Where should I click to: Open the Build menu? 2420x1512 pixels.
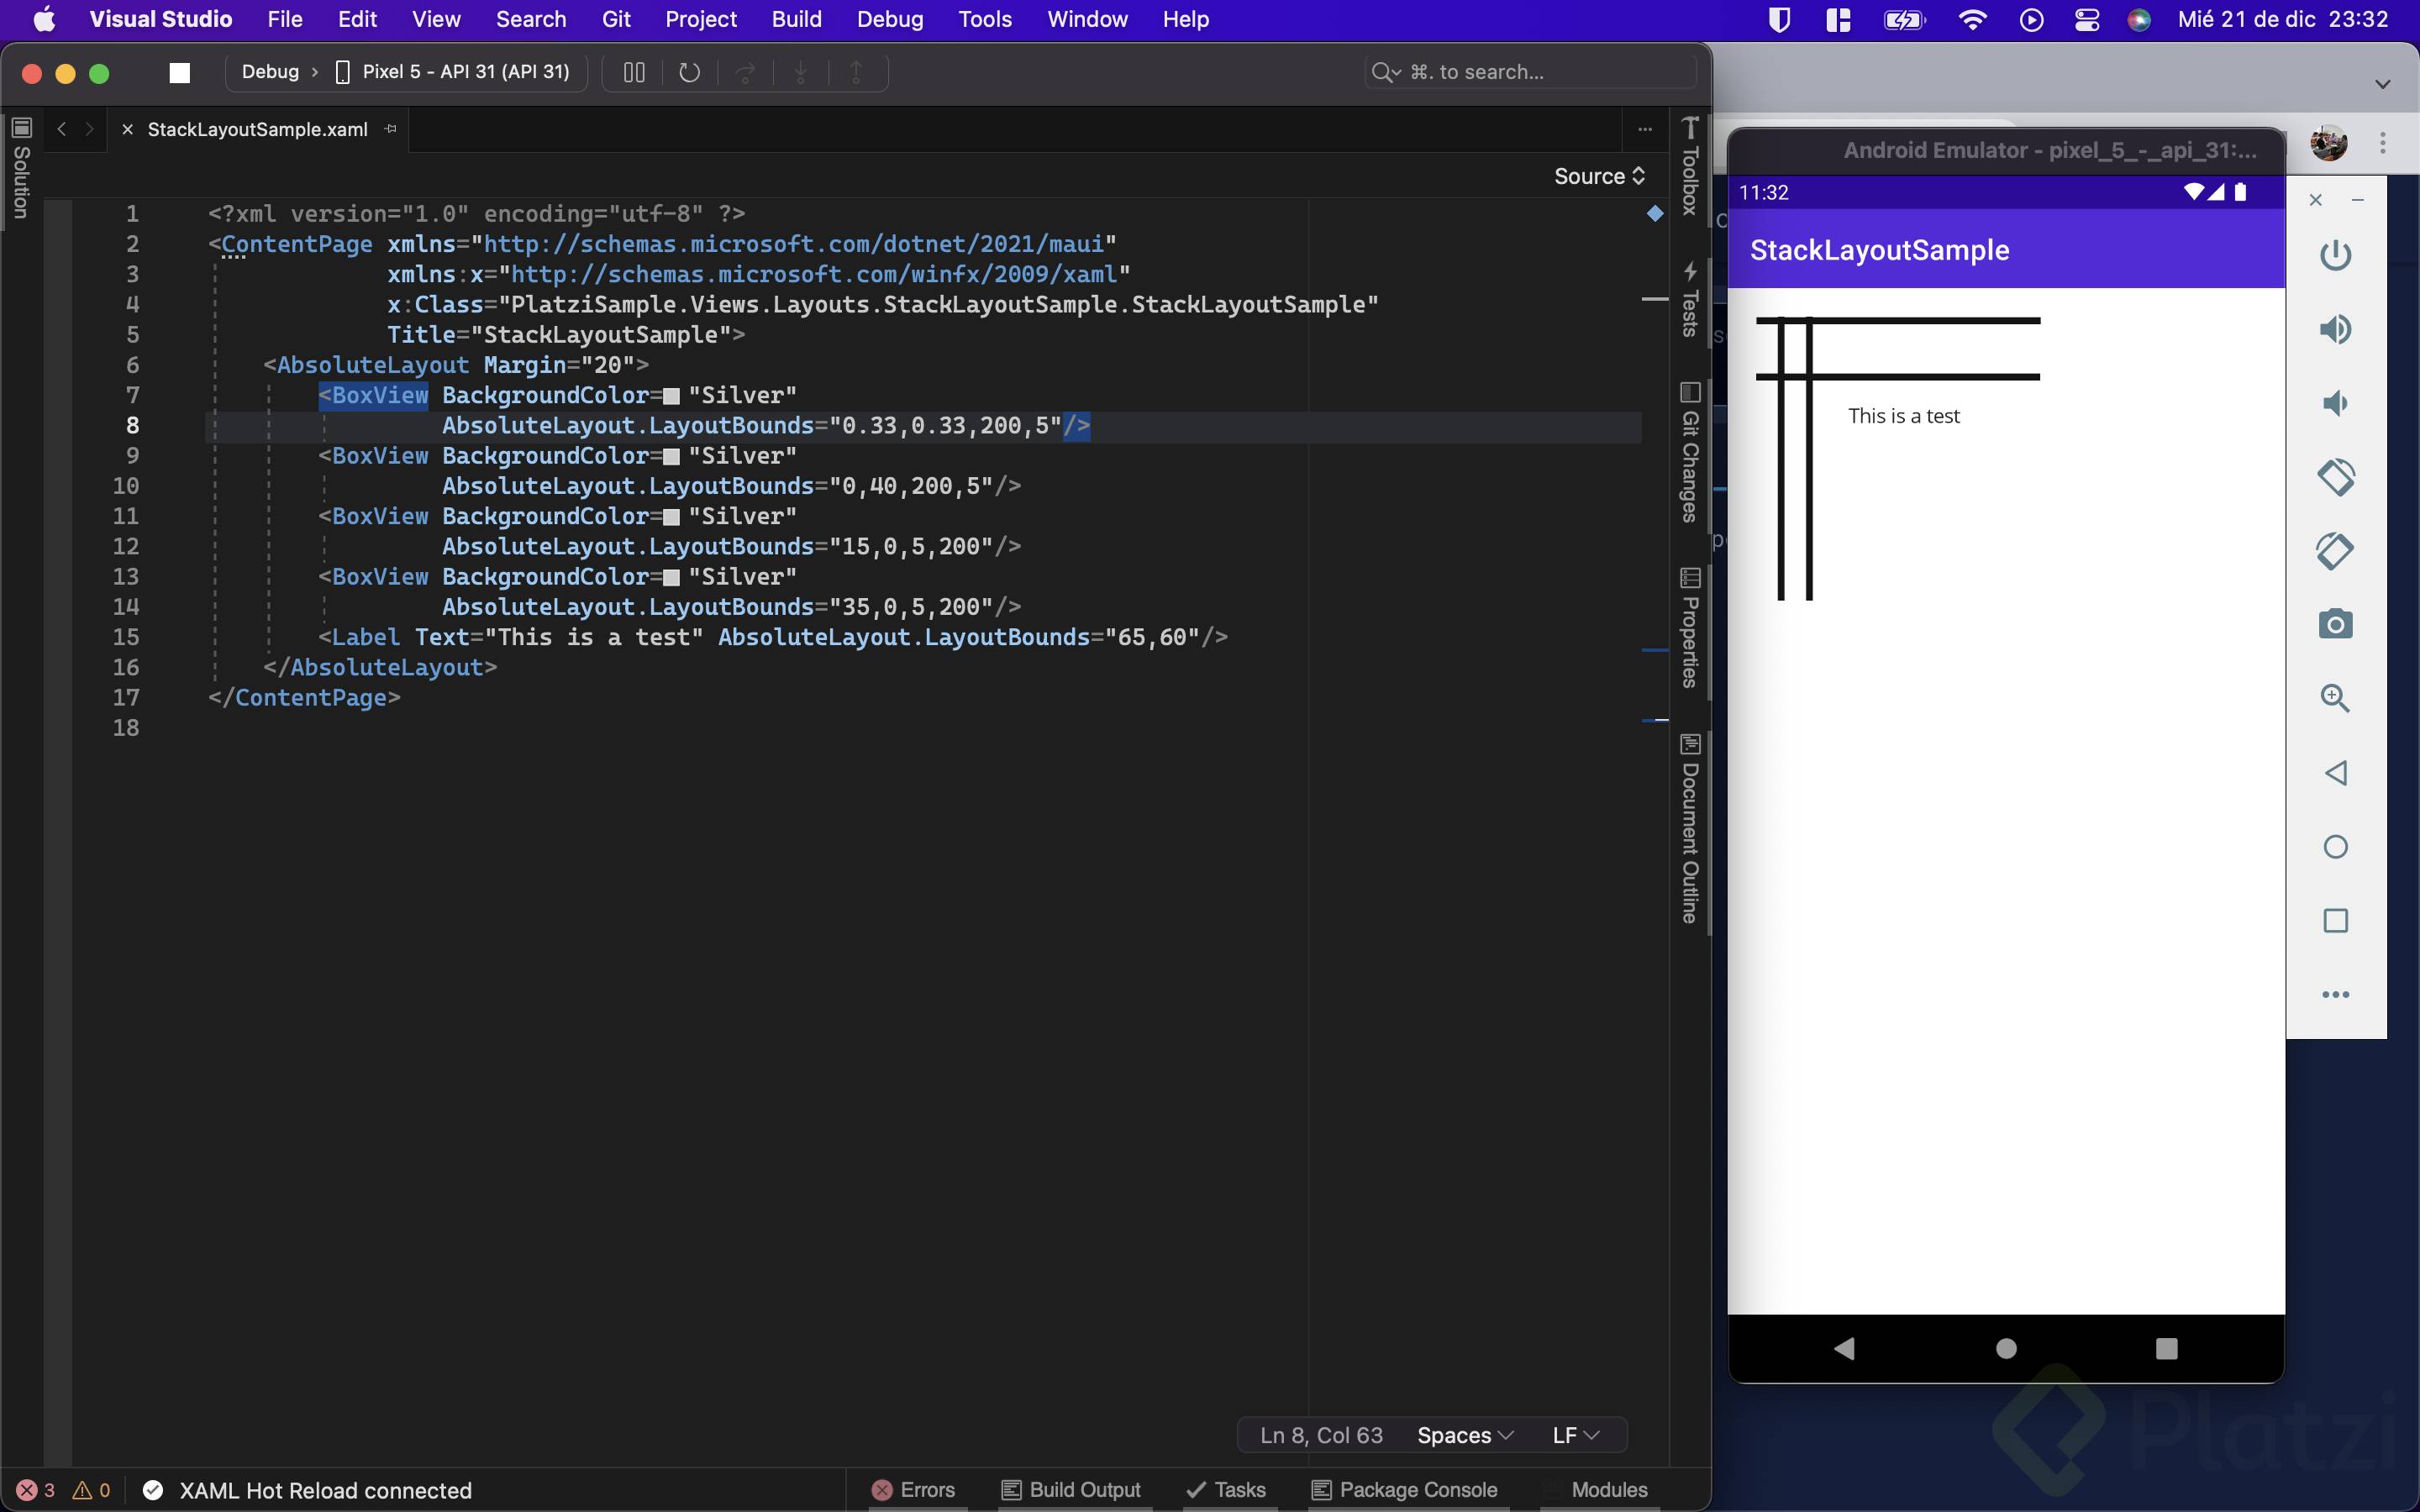[x=796, y=19]
